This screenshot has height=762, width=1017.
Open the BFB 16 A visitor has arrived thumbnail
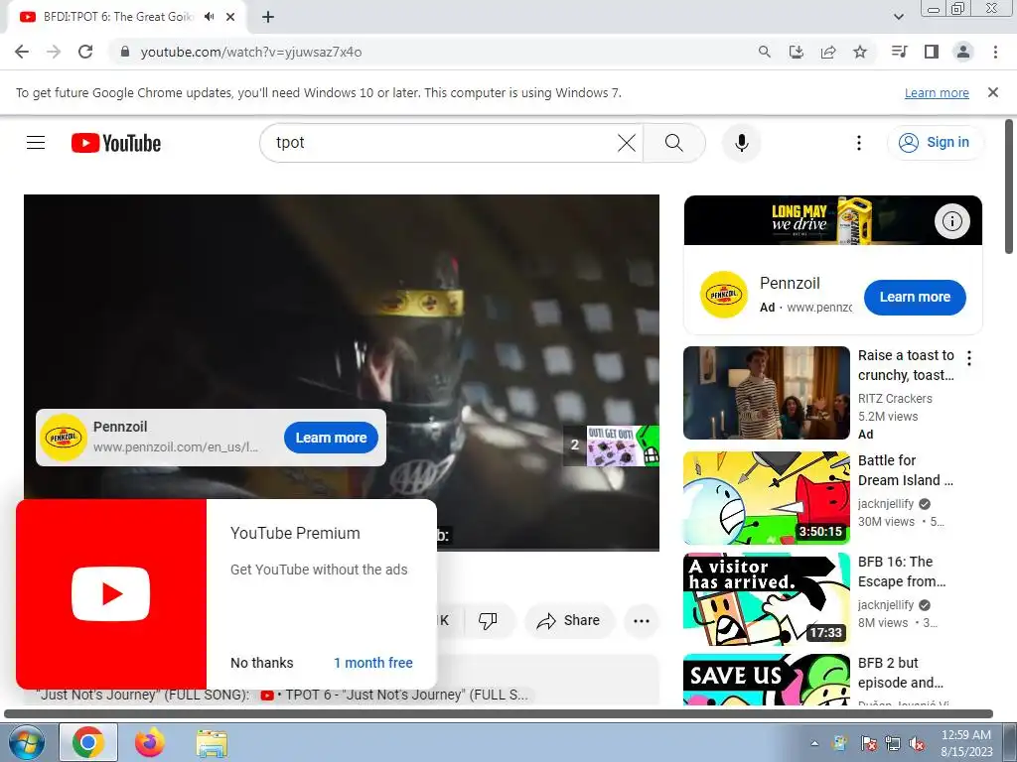[766, 599]
